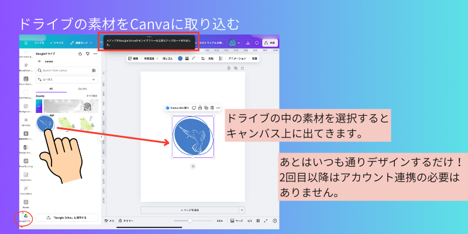This screenshot has height=234, width=468.
Task: Open the QR code app in sidebar
Action: [x=26, y=122]
